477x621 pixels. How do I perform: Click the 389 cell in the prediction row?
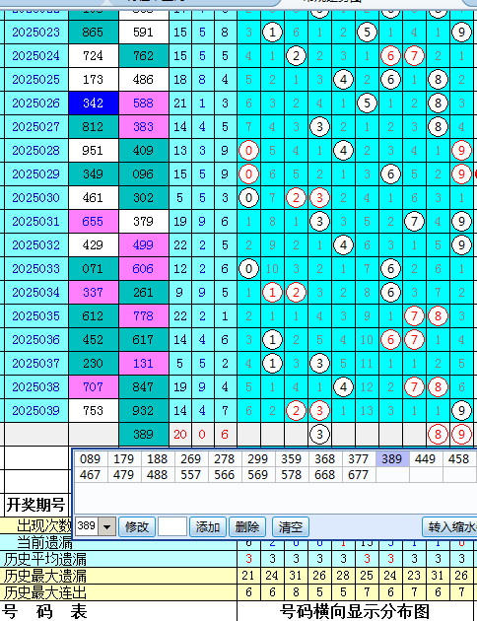(x=143, y=435)
